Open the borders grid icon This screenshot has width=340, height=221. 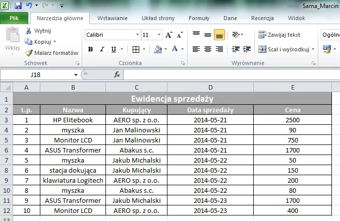click(136, 49)
